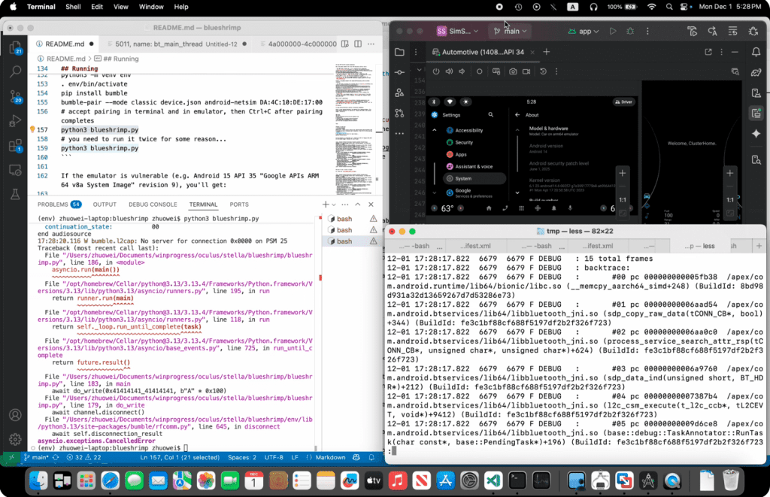The width and height of the screenshot is (770, 497).
Task: Maximize the VS Code panel with chevron
Action: tap(358, 205)
